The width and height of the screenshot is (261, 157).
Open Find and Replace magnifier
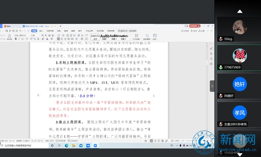click(147, 37)
